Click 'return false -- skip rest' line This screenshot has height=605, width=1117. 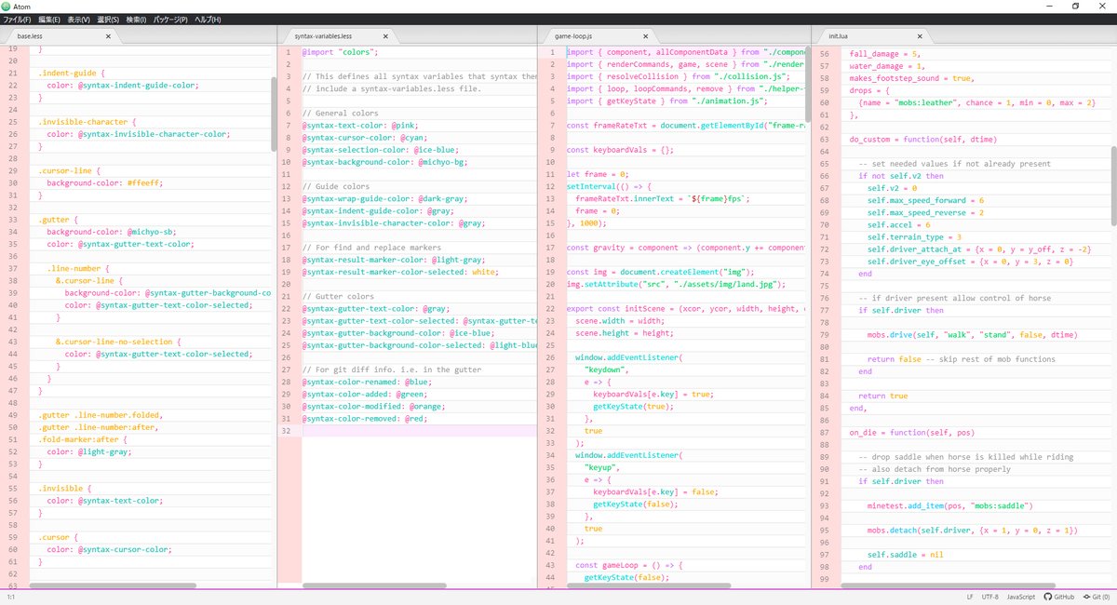962,358
